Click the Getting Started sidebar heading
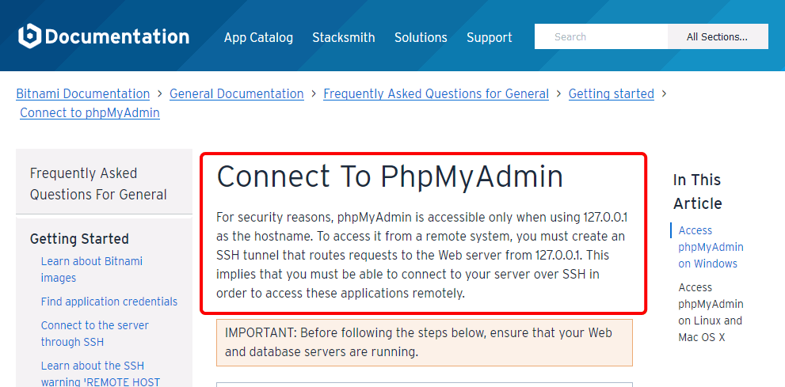The image size is (785, 387). pos(79,239)
